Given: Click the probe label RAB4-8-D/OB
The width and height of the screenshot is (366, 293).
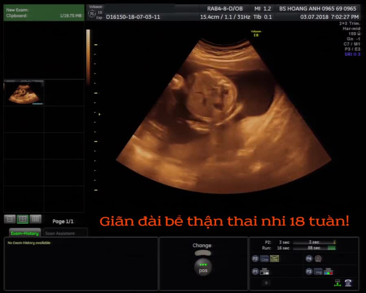Looking at the screenshot, I should [225, 9].
